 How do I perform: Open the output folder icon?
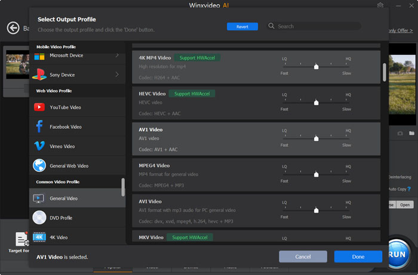pos(412,133)
